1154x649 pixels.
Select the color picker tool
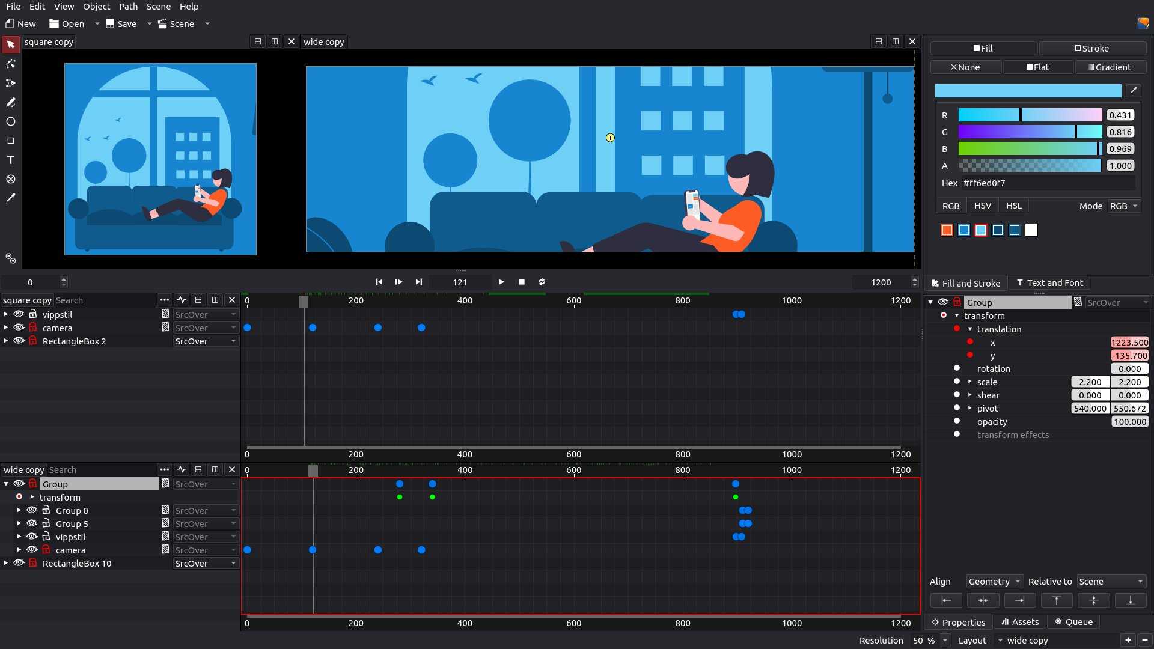[x=10, y=198]
